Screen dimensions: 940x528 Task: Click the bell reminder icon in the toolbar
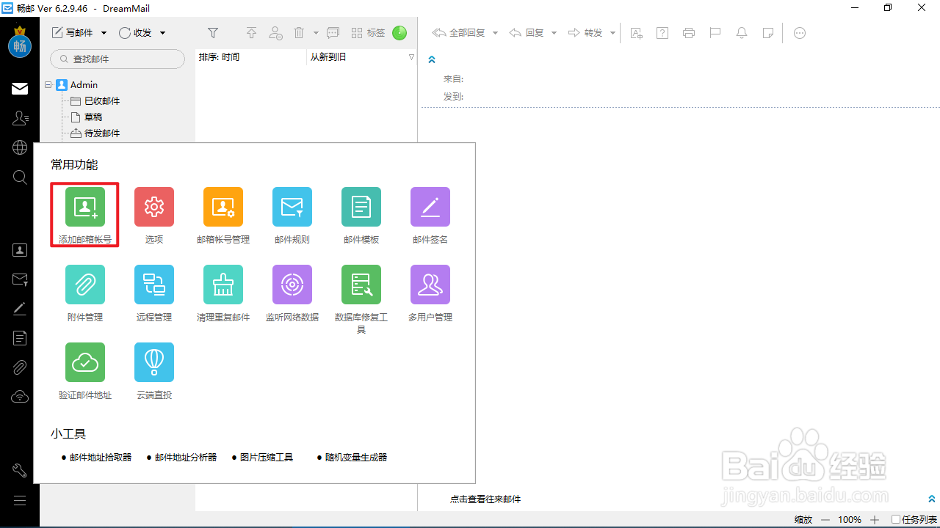pos(742,33)
